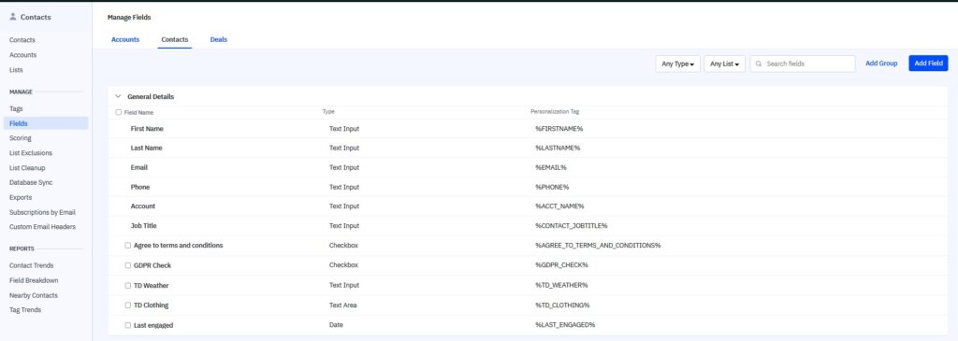Click the %LAST_ENGAGED% personalization tag
This screenshot has width=958, height=341.
(x=565, y=325)
